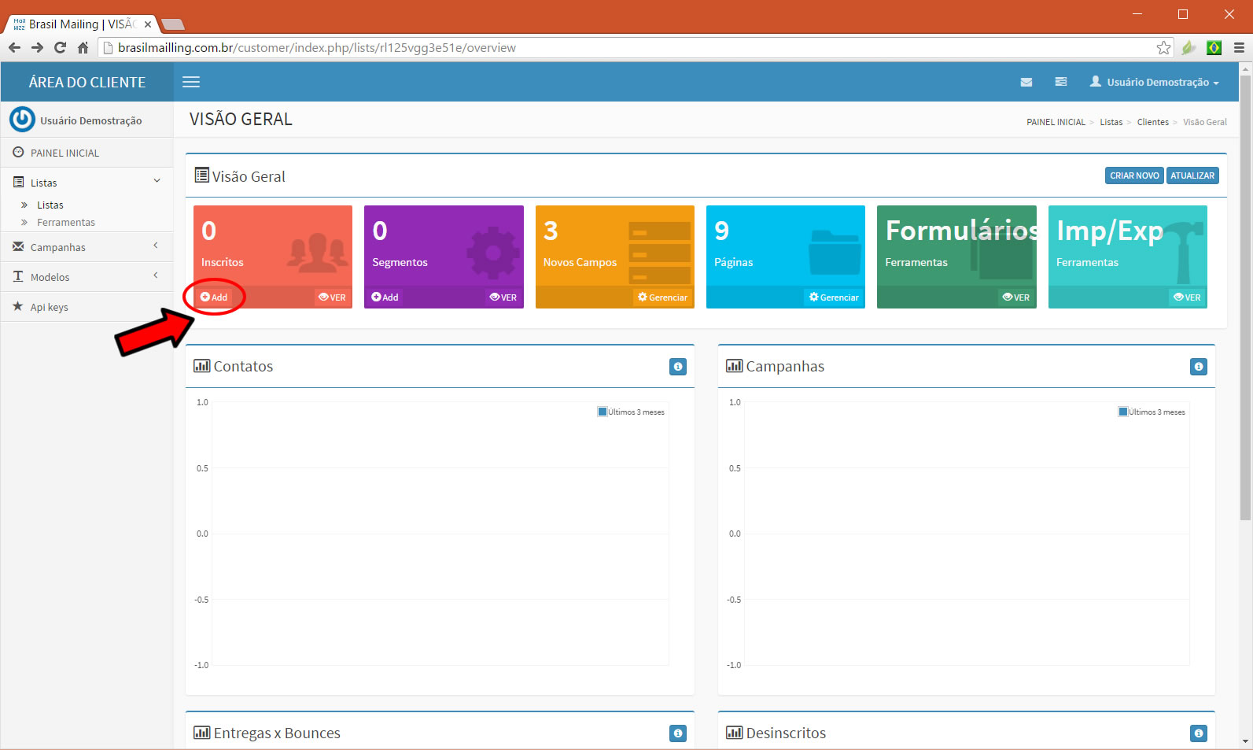
Task: Open the Usuário Demostração user dropdown
Action: (1154, 82)
